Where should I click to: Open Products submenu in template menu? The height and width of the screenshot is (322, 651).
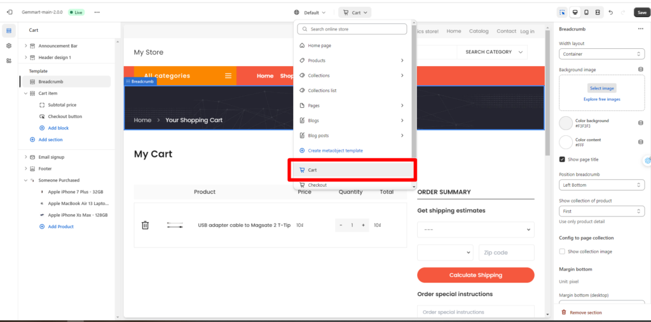[353, 60]
